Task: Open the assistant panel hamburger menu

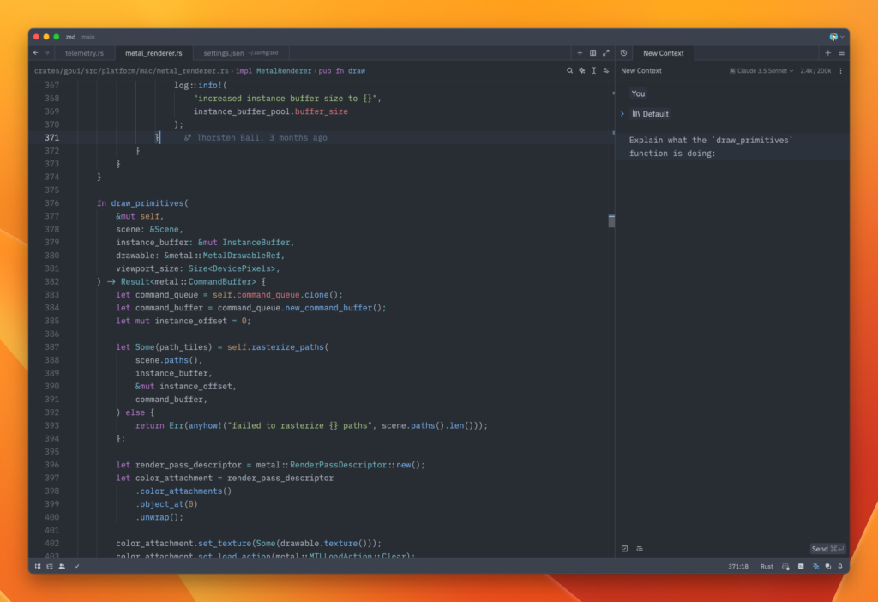Action: (x=842, y=52)
